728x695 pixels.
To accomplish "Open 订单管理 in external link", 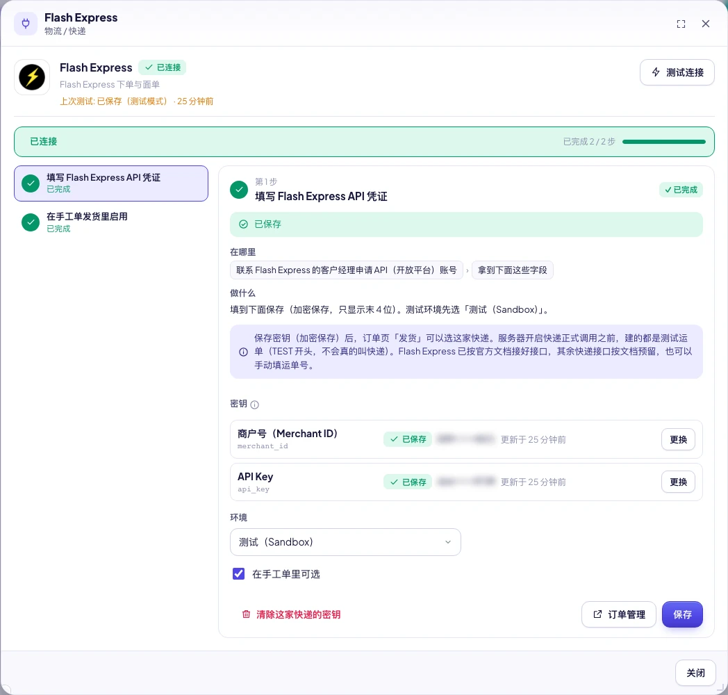I will [x=618, y=614].
